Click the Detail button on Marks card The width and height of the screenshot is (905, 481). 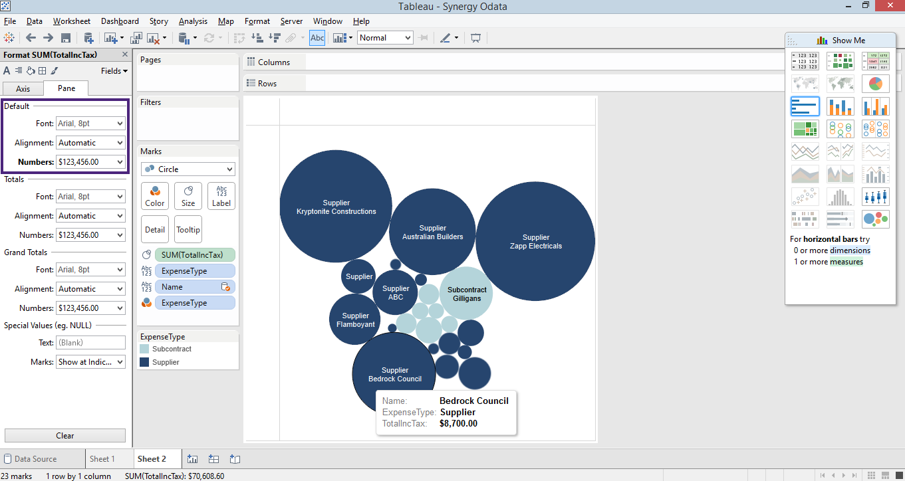[x=155, y=229]
